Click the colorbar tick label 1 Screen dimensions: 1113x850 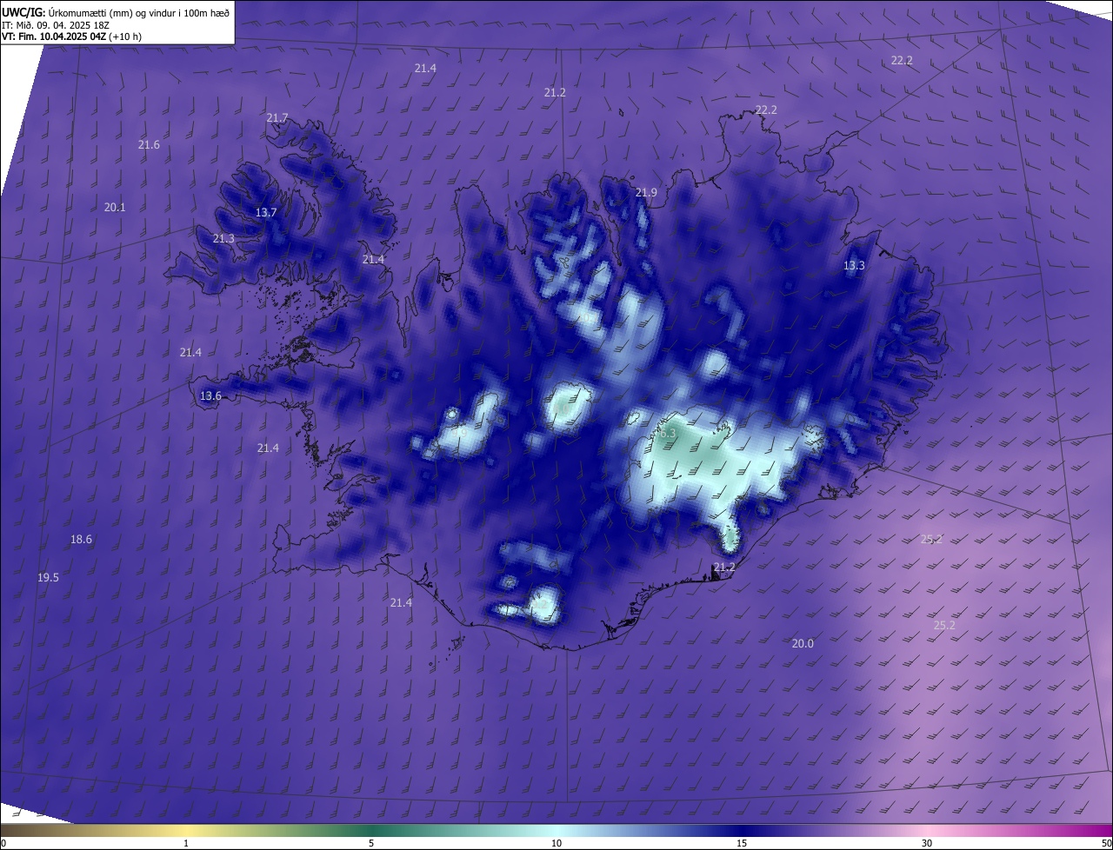point(186,843)
